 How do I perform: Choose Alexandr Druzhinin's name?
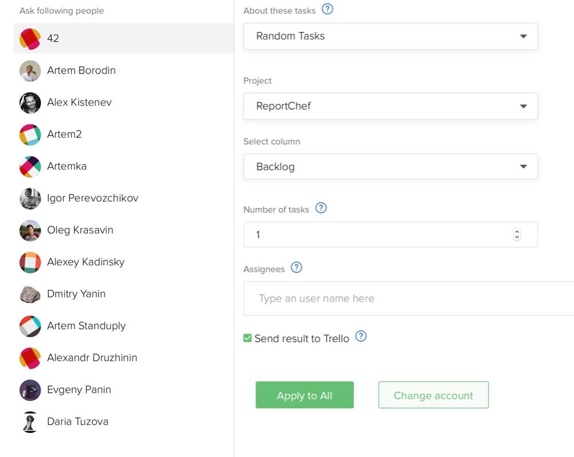pos(92,358)
